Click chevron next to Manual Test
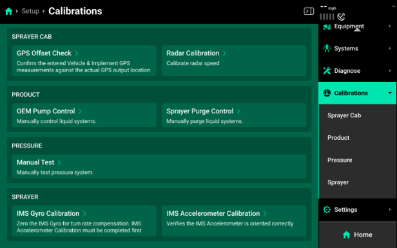This screenshot has height=248, width=397. pyautogui.click(x=59, y=162)
